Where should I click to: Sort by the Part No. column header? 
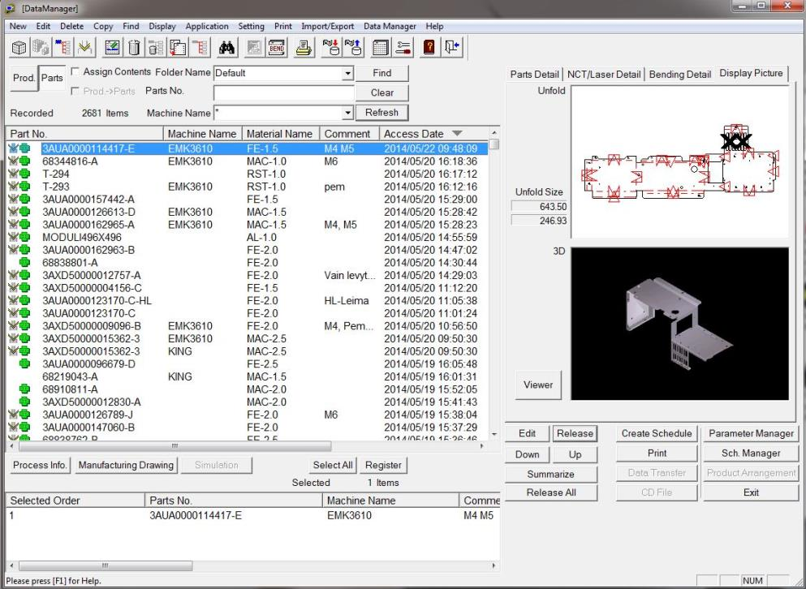point(84,134)
